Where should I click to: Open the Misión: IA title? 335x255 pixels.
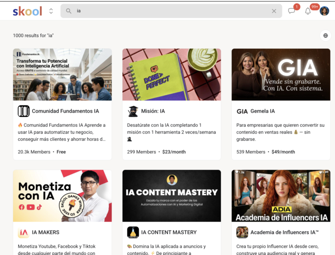[153, 111]
